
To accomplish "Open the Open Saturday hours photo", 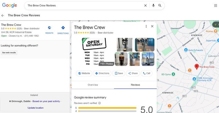I will (94, 52).
